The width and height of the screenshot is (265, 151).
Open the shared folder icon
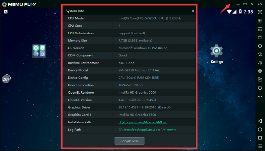coord(260,79)
